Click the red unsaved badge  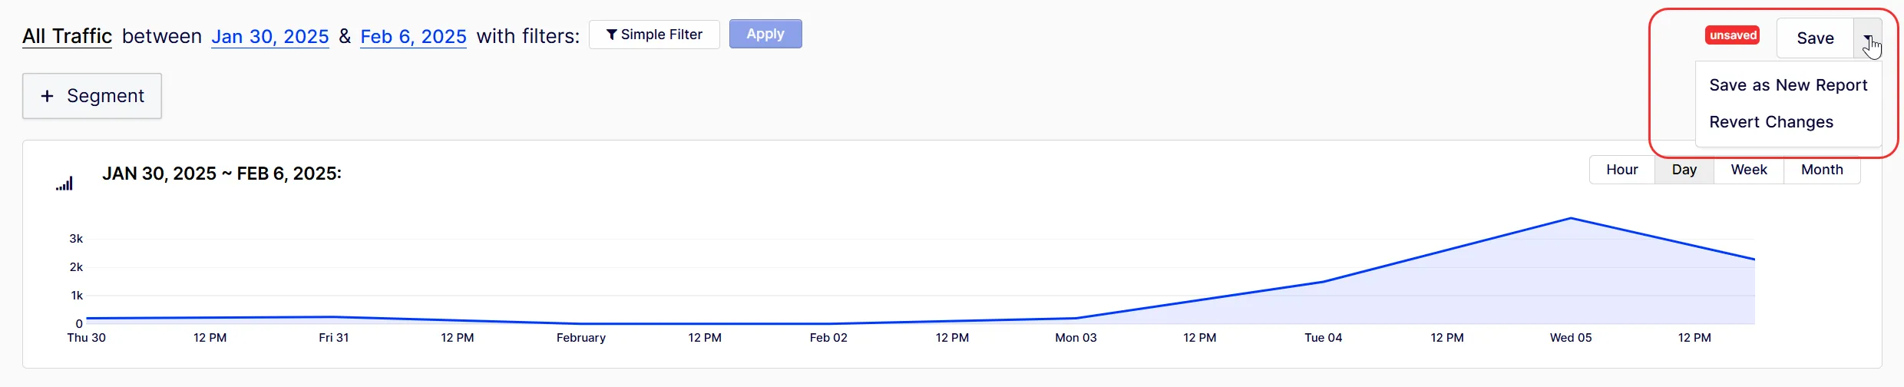tap(1732, 35)
